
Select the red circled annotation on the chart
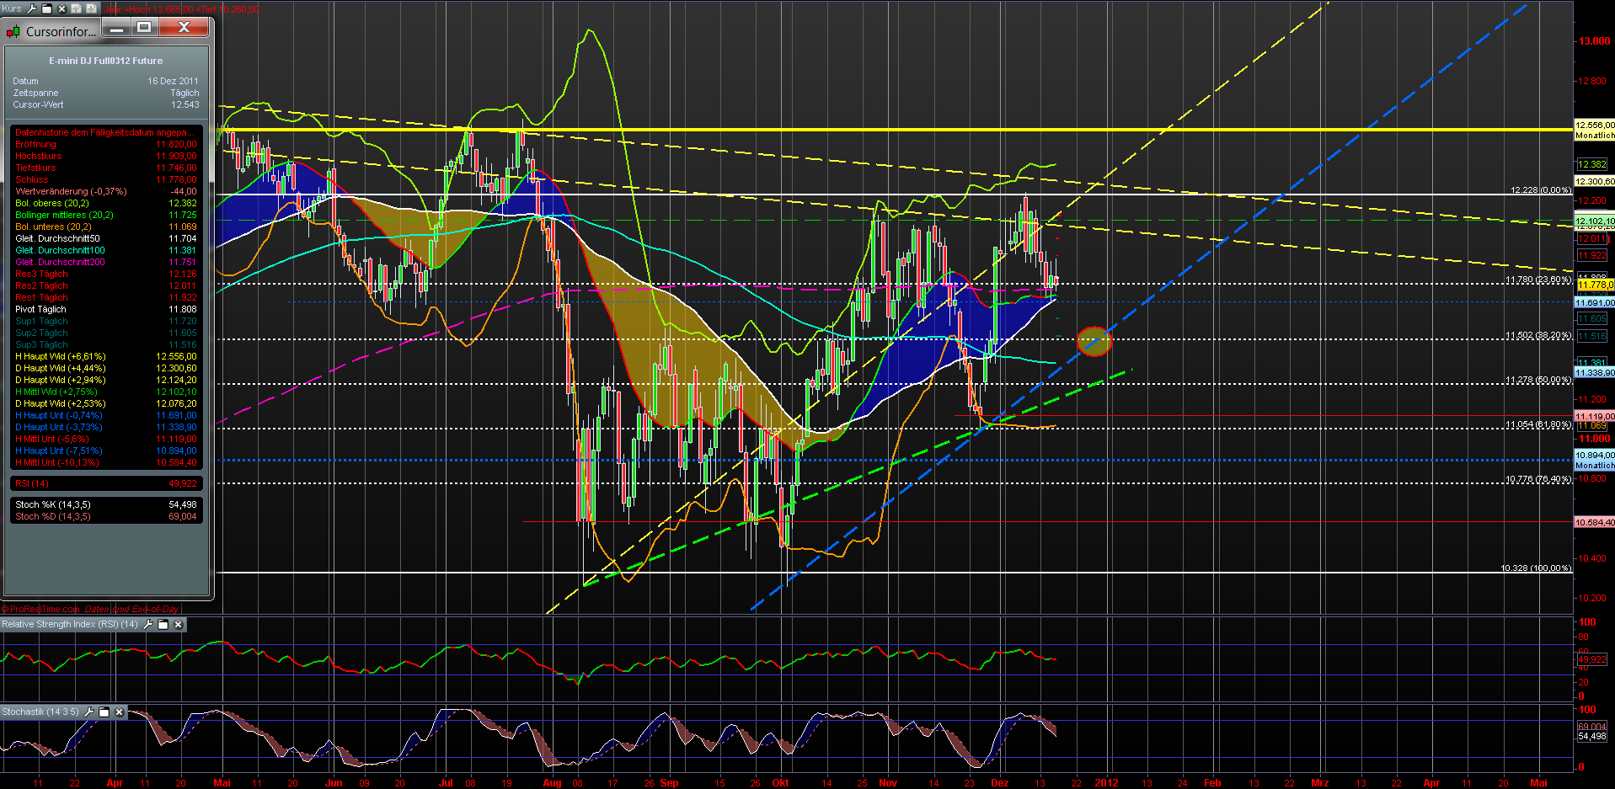tap(1094, 342)
